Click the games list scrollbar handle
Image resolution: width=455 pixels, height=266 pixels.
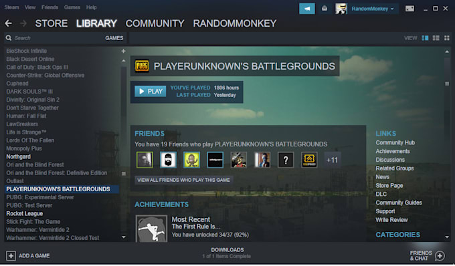(124, 173)
